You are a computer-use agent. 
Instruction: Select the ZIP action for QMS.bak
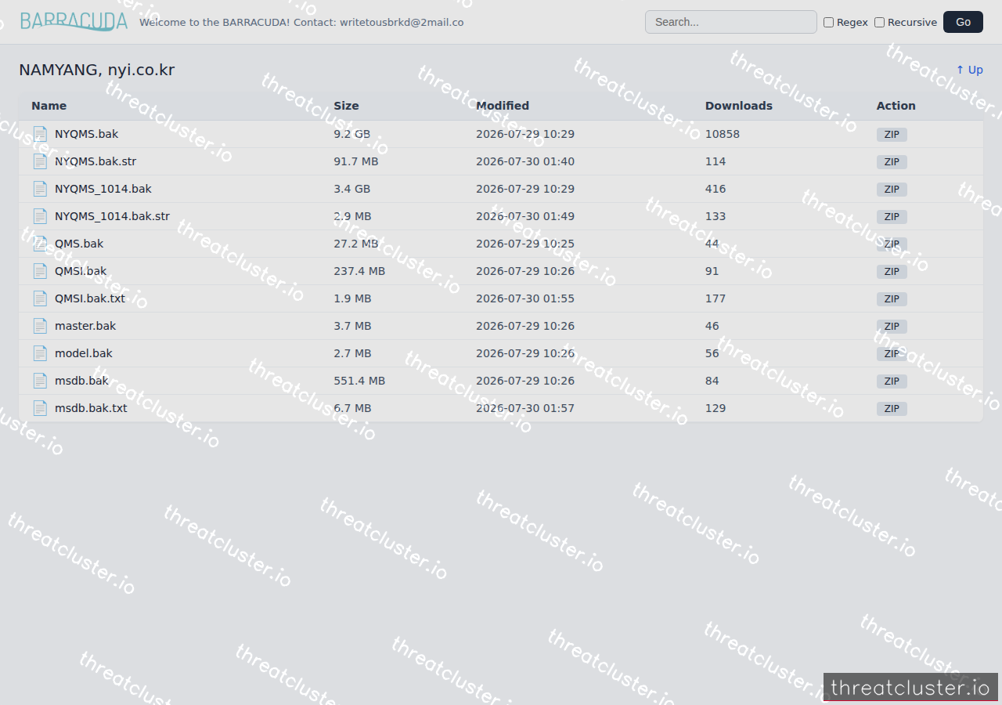click(x=892, y=244)
